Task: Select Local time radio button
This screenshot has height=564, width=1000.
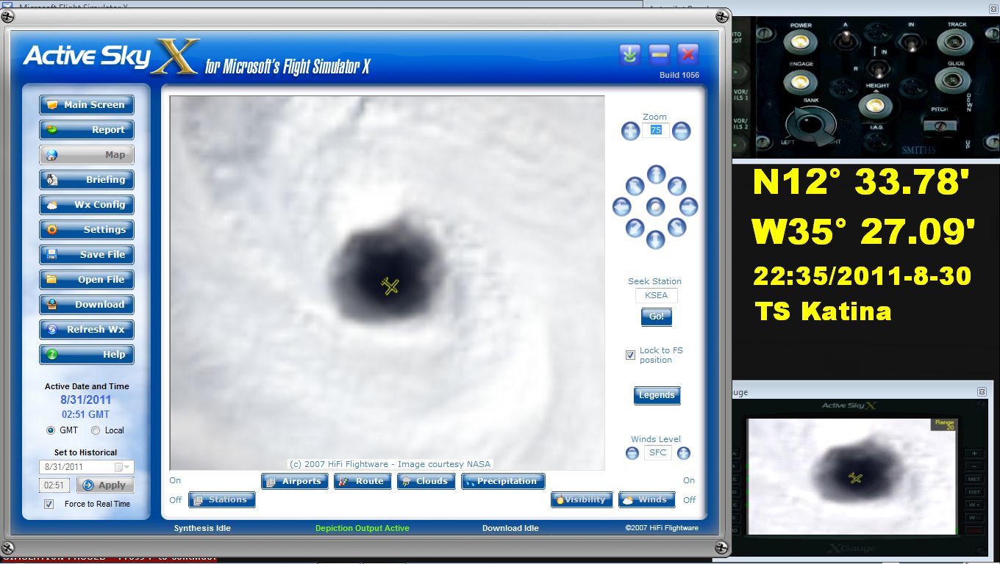Action: [96, 430]
